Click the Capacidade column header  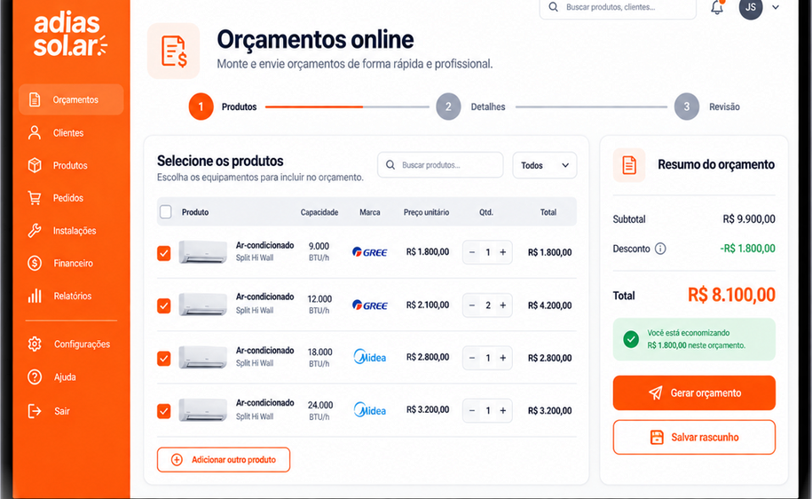[319, 212]
